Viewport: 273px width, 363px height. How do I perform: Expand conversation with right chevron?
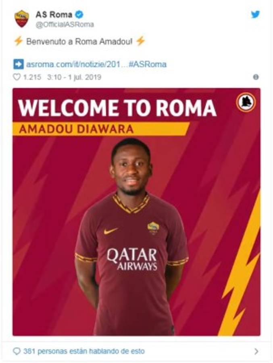[256, 351]
